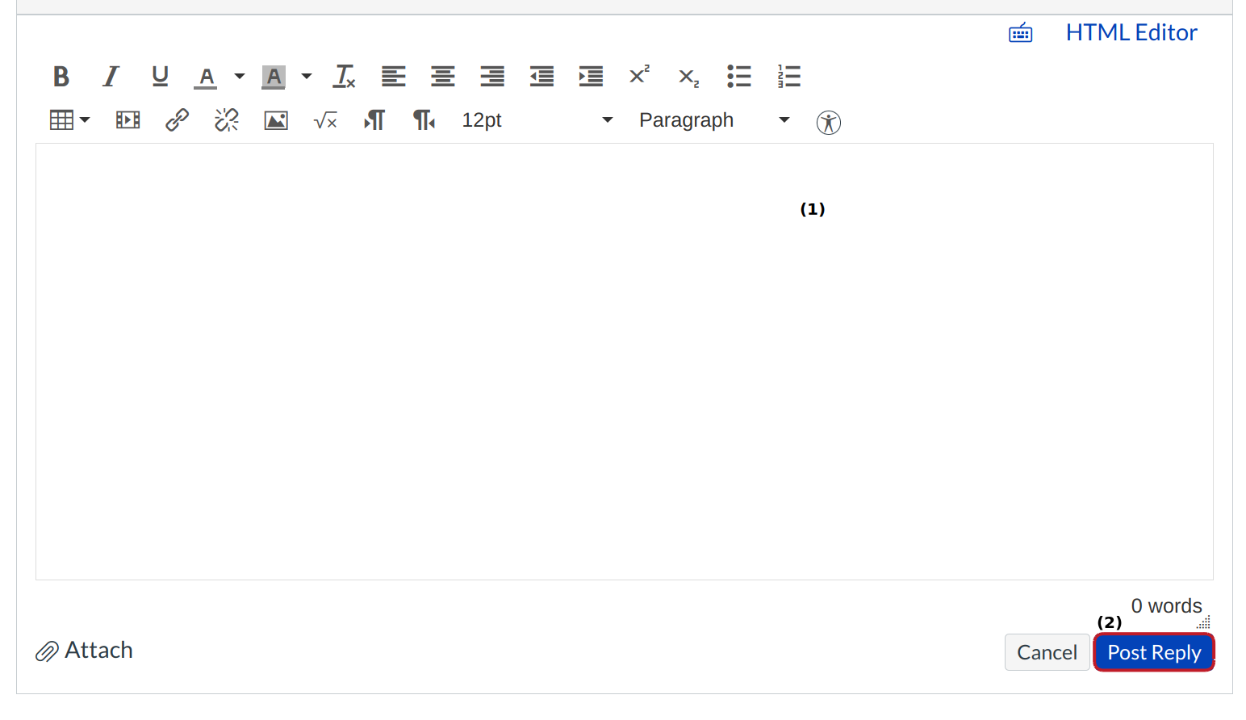Apply superscript formatting
The width and height of the screenshot is (1246, 720).
click(638, 76)
